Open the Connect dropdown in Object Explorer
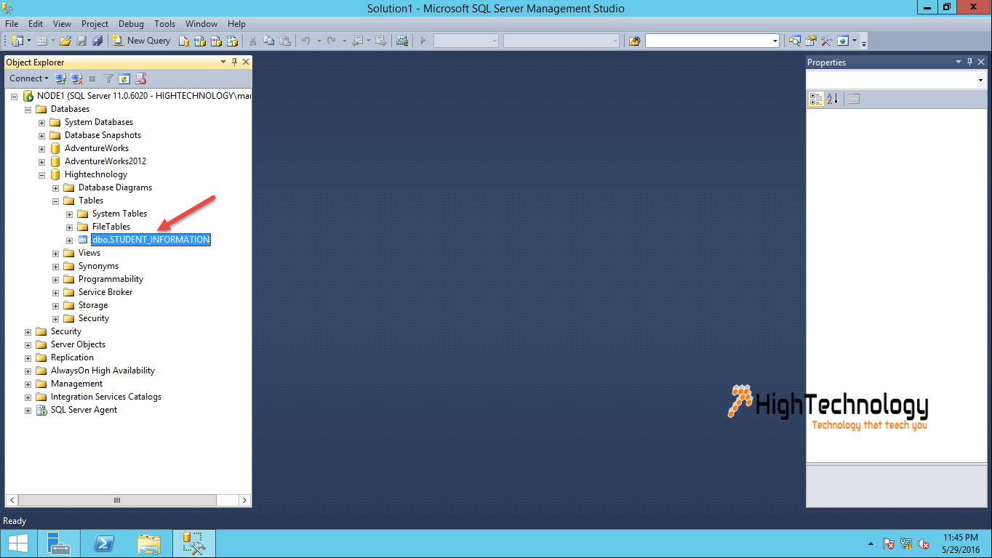 click(29, 78)
